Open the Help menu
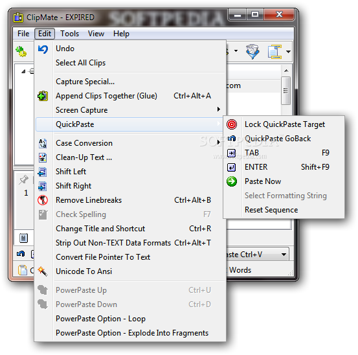The width and height of the screenshot is (358, 355). point(121,34)
